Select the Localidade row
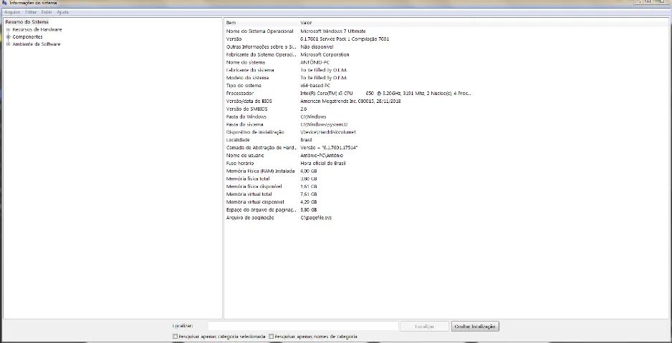 (x=350, y=140)
